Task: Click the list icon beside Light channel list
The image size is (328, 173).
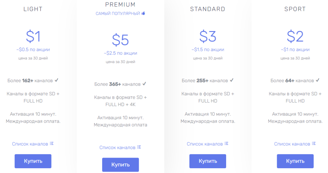Action: 52,144
